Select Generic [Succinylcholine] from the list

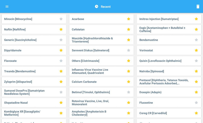(x=34, y=40)
